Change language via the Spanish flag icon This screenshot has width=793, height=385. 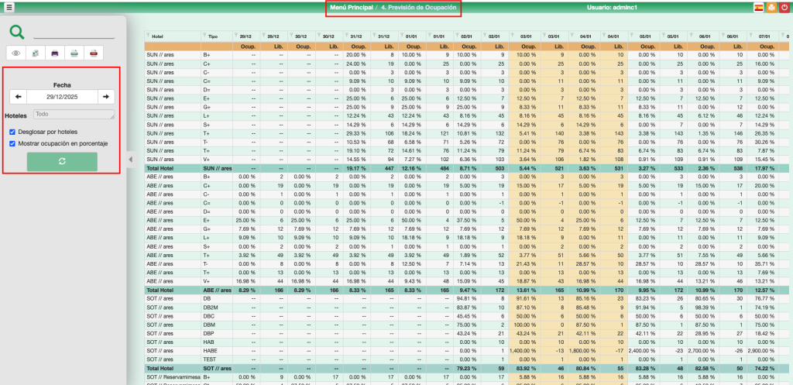click(758, 8)
